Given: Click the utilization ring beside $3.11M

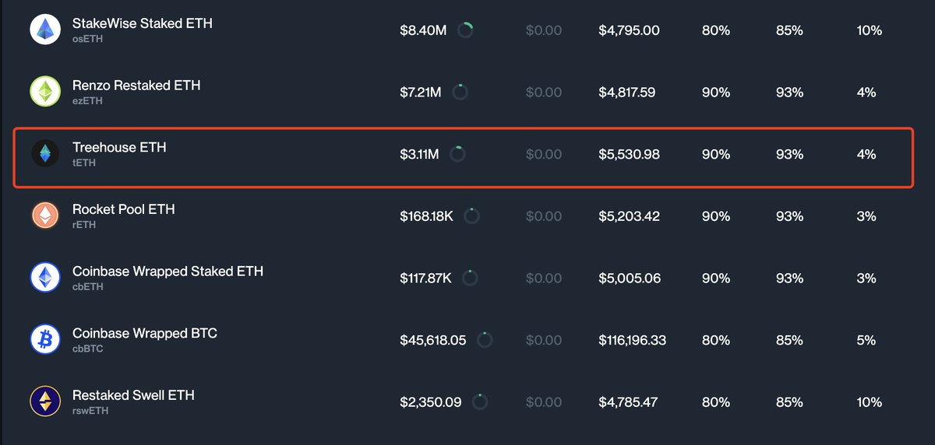Looking at the screenshot, I should 457,154.
